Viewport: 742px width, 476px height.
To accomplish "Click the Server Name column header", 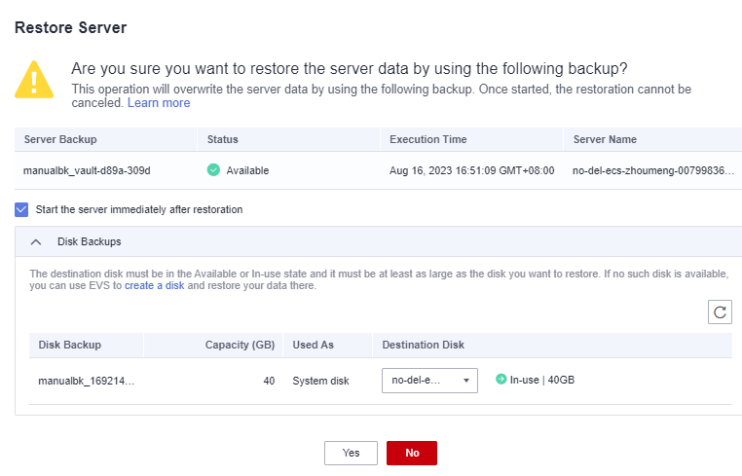I will click(x=605, y=139).
